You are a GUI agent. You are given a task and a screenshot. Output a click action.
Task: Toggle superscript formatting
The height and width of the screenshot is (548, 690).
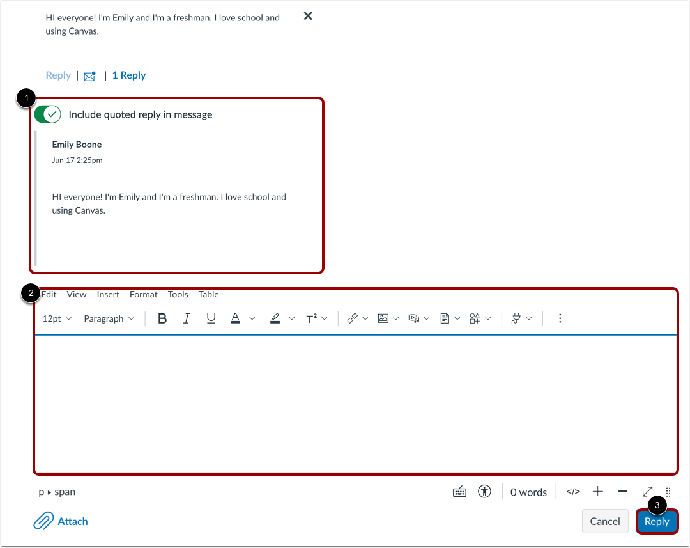(x=312, y=318)
